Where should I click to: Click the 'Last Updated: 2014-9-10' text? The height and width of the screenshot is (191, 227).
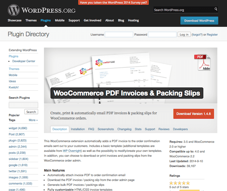186,161
